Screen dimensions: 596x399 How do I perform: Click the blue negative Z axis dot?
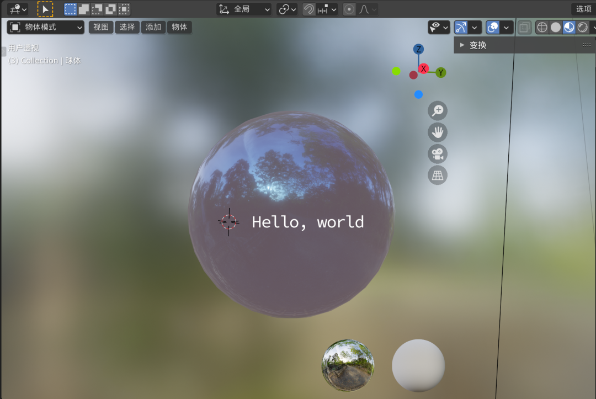(x=418, y=94)
